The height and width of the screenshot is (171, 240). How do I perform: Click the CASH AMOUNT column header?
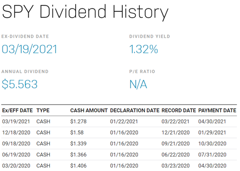point(89,111)
